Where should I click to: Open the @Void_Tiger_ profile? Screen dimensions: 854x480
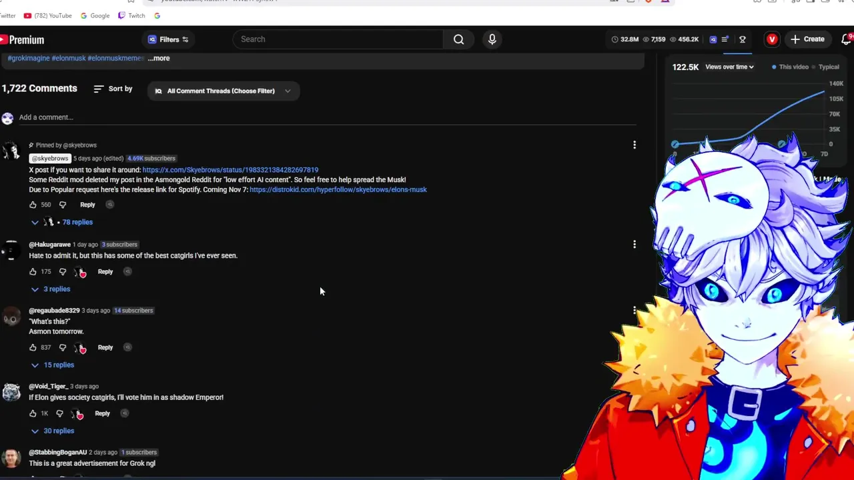(48, 387)
